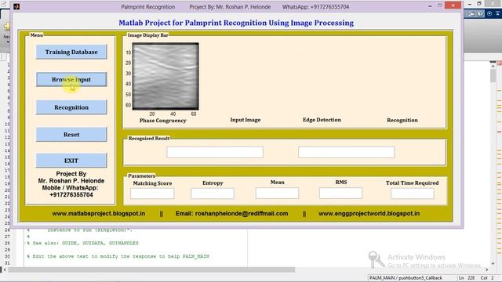Click the Browse Input button
Image resolution: width=502 pixels, height=282 pixels.
[x=71, y=79]
